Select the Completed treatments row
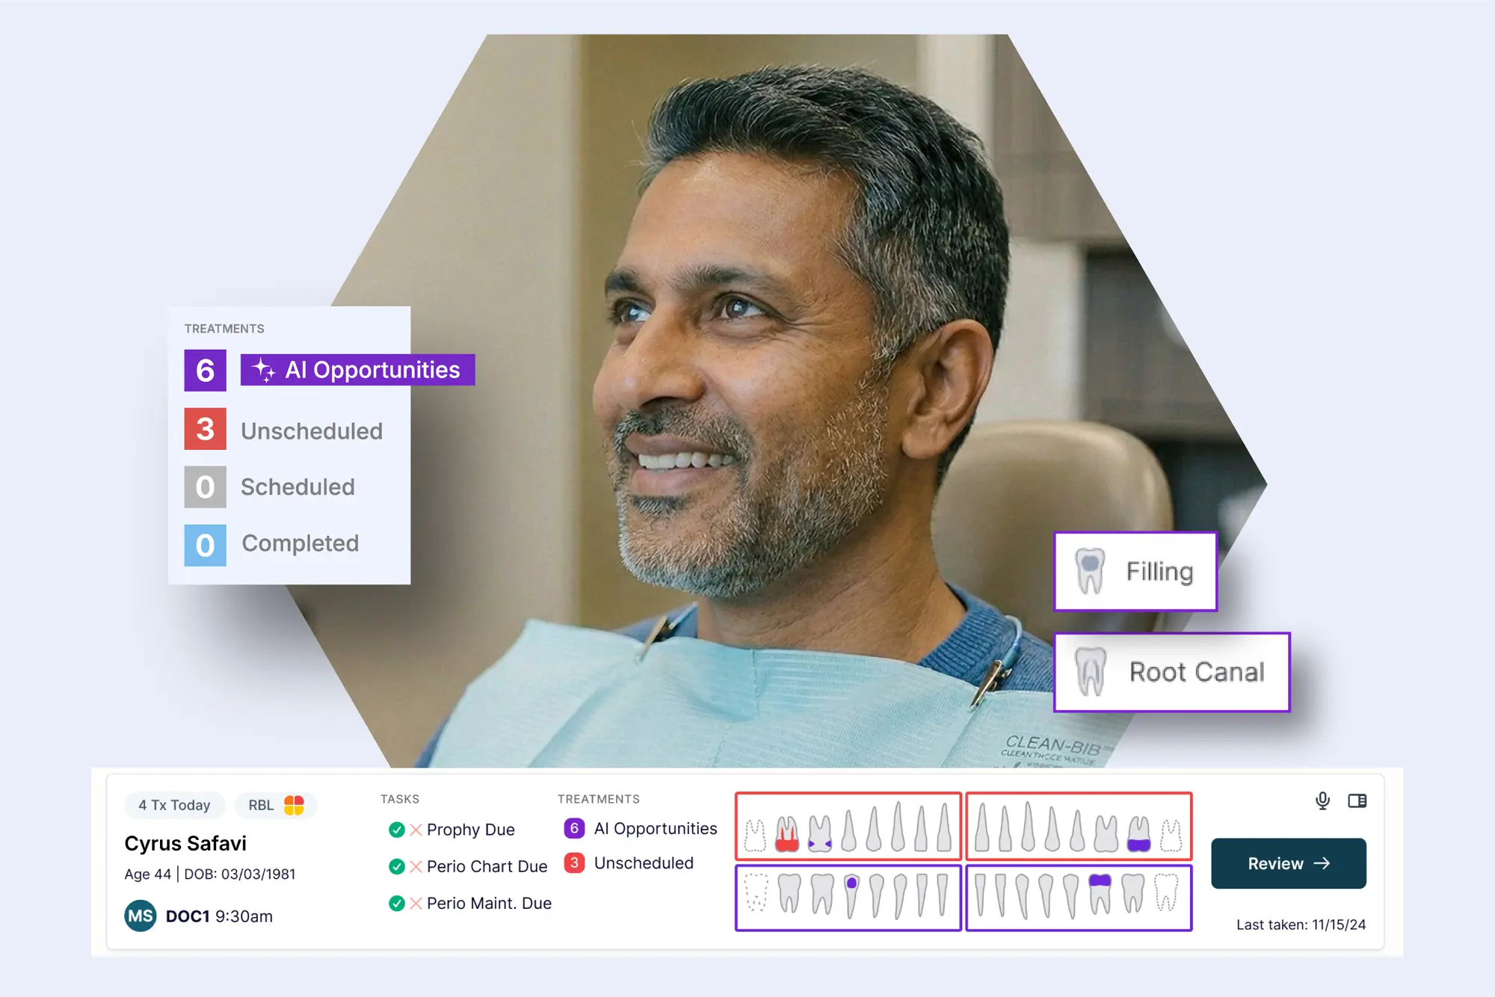This screenshot has width=1495, height=997. [300, 543]
